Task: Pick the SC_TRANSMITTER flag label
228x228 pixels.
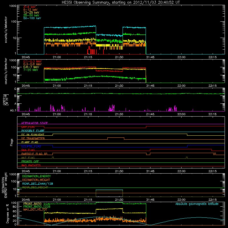Action: (x=33, y=138)
